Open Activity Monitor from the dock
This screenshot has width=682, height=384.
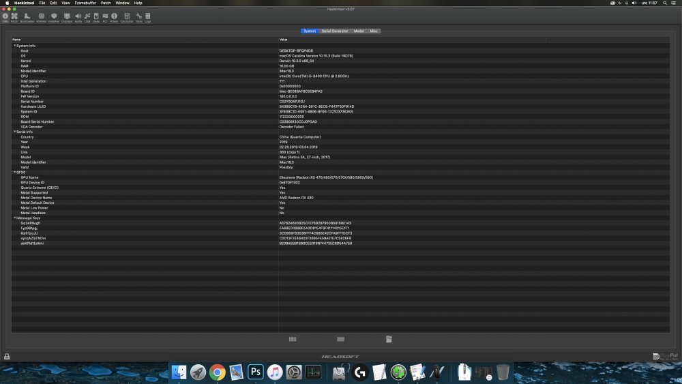coord(313,372)
